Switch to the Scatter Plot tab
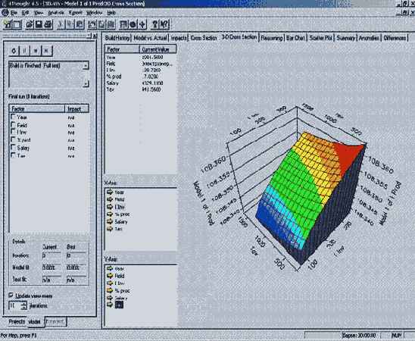This screenshot has height=341, width=415. 321,38
